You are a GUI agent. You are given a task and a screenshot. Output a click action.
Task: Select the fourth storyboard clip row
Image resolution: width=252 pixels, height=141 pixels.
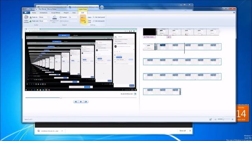[x=182, y=77]
